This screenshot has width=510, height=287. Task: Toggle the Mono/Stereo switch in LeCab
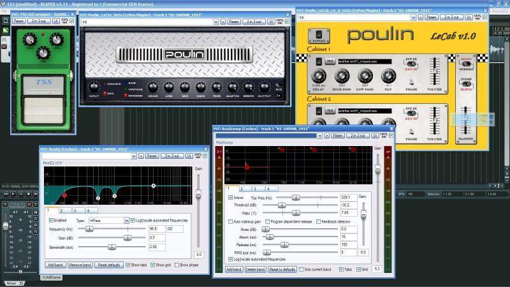[x=466, y=64]
